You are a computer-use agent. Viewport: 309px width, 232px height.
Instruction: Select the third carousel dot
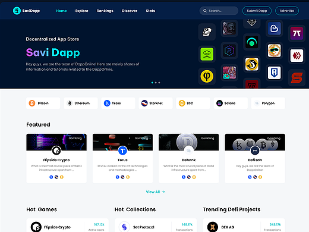159,83
